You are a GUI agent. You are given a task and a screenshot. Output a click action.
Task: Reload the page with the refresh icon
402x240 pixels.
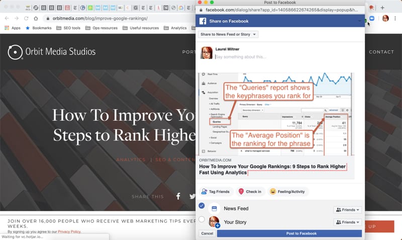point(26,19)
